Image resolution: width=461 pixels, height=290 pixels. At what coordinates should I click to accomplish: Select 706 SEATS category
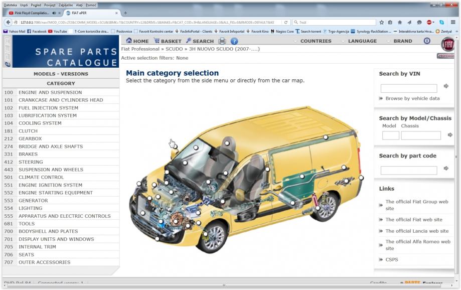(x=61, y=255)
